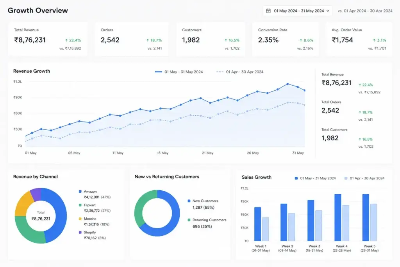Click the dark blue Week 3 bar
400x267 pixels.
tap(311, 220)
